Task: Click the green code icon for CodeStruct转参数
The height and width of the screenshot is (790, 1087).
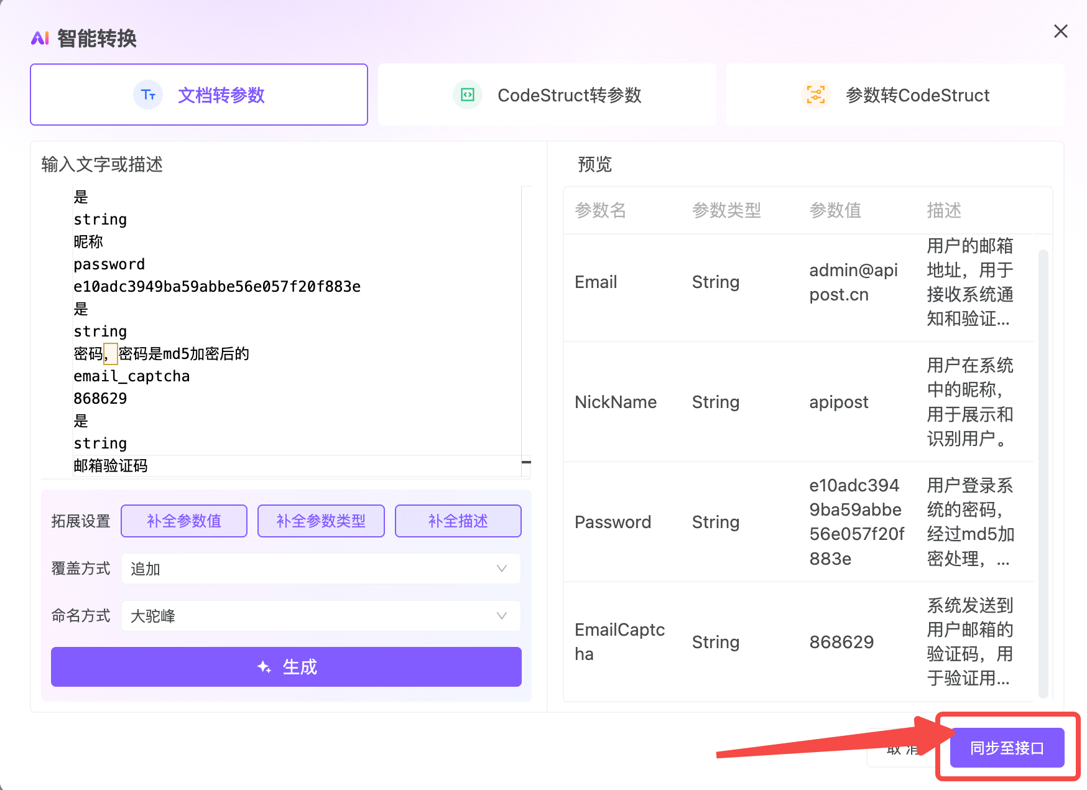Action: tap(467, 95)
